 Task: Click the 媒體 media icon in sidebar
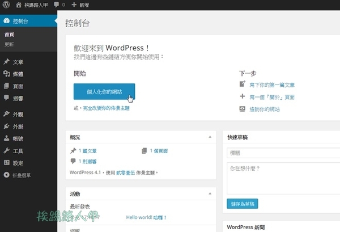click(6, 74)
